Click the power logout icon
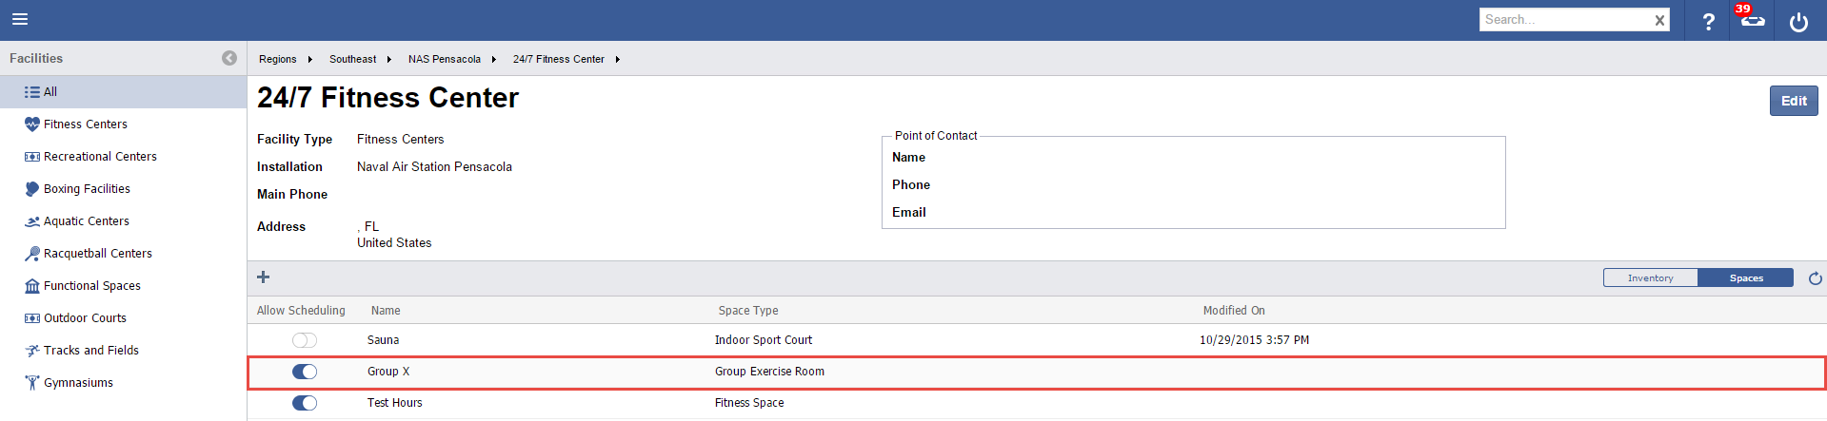This screenshot has width=1827, height=421. tap(1798, 21)
